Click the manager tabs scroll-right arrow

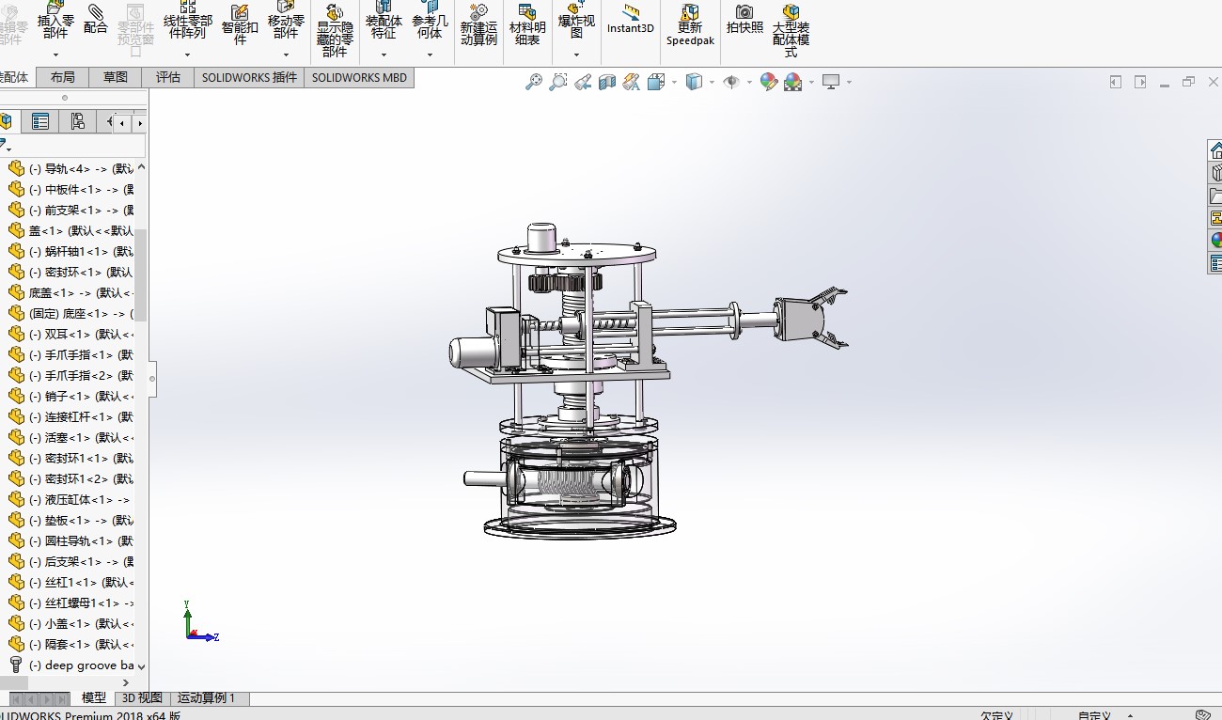coord(140,122)
